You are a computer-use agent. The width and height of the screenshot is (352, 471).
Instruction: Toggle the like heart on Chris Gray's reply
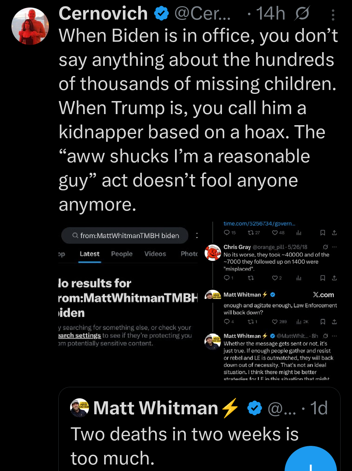tap(275, 278)
